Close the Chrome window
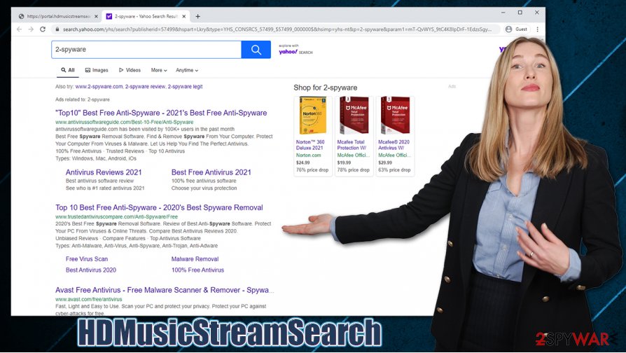Viewport: 626px width, 353px height. point(537,13)
